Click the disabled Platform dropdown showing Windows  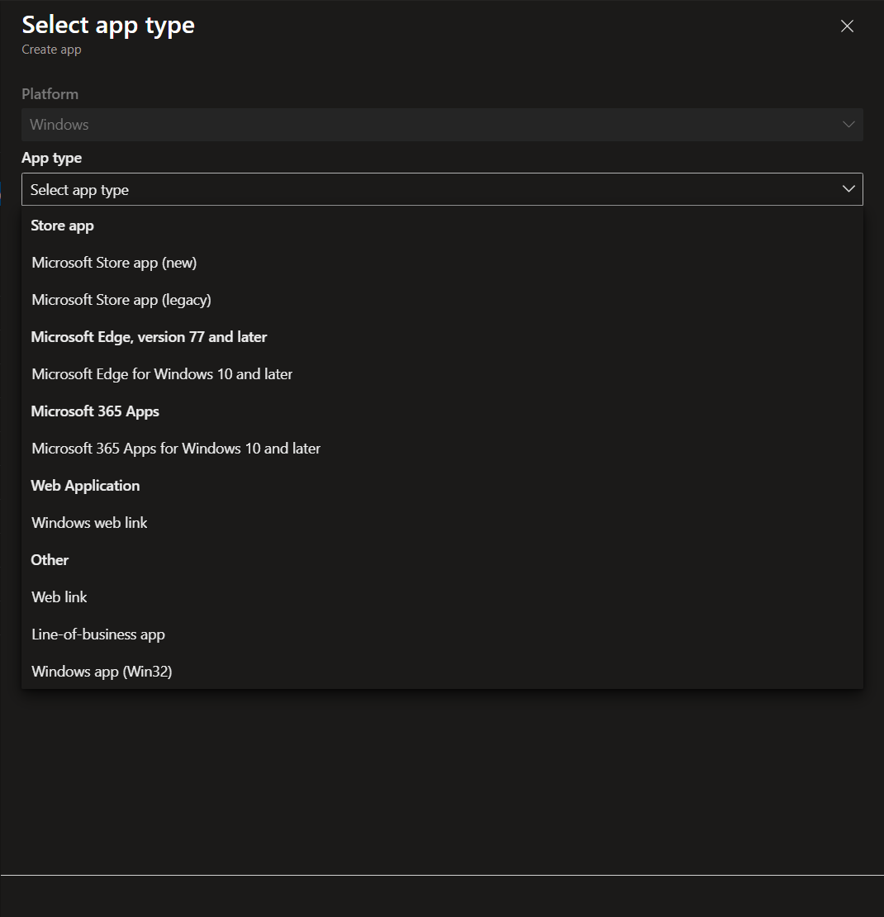click(442, 125)
